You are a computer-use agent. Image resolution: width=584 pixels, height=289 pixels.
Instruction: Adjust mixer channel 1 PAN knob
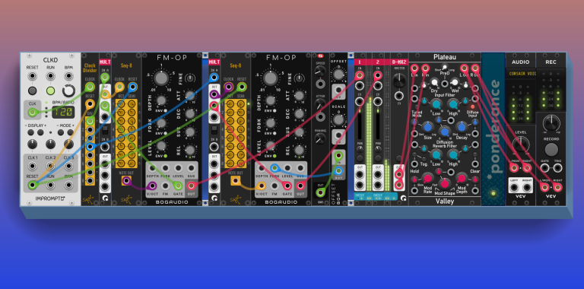[x=360, y=149]
